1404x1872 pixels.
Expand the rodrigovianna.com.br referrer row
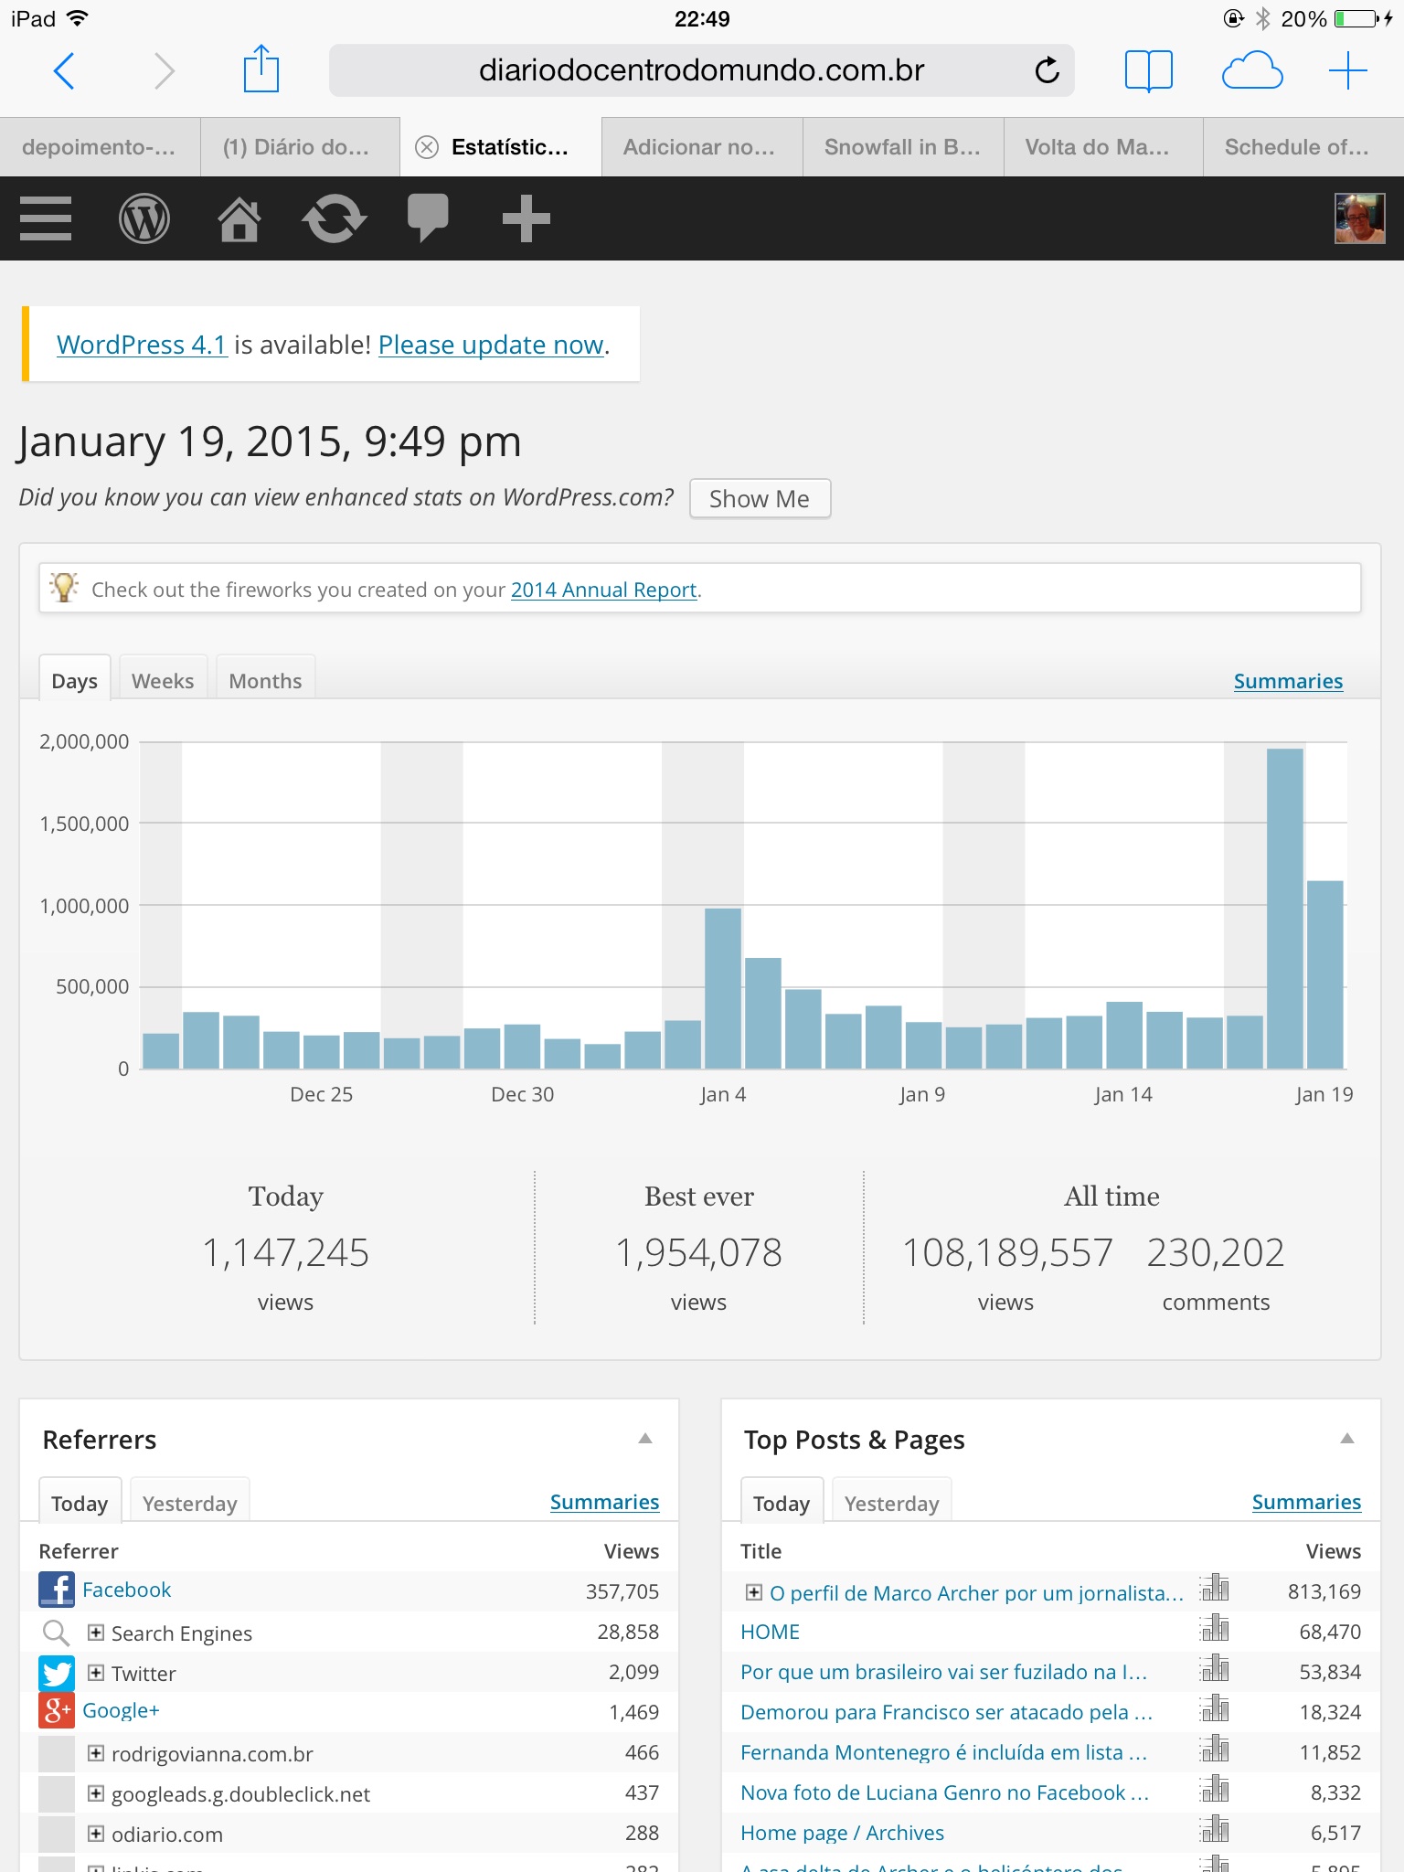96,1753
